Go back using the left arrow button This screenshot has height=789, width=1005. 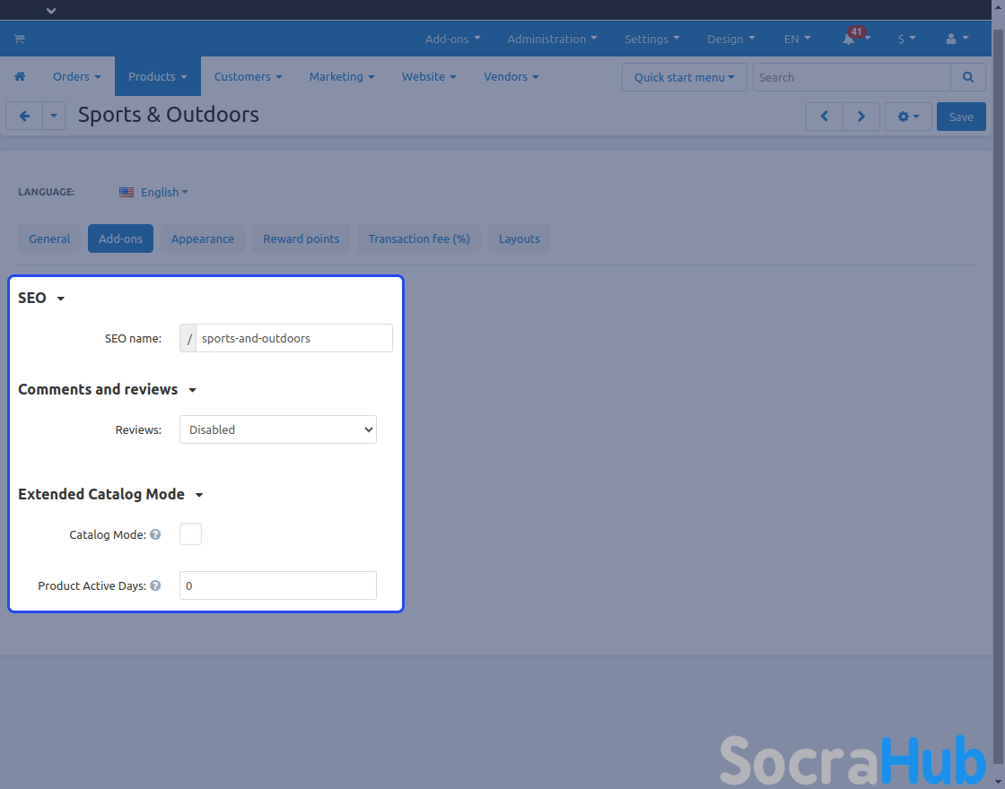pos(24,117)
